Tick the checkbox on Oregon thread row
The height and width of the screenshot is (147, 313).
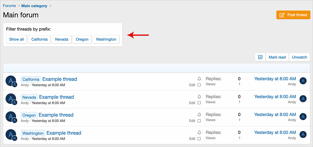(x=199, y=121)
